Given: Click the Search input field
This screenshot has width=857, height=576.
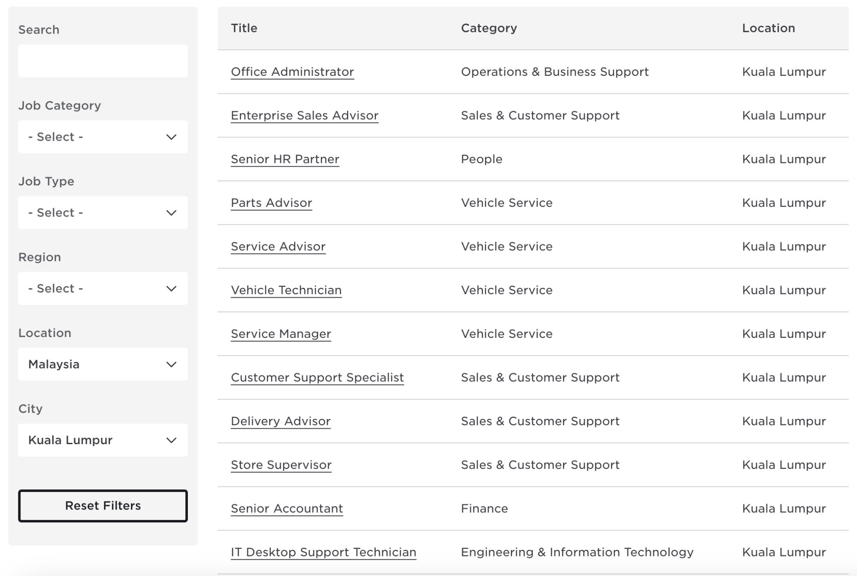Looking at the screenshot, I should (103, 61).
